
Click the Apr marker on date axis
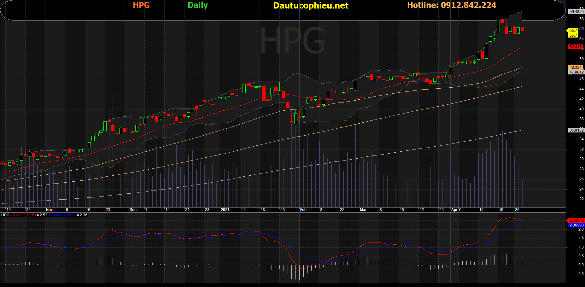click(454, 210)
